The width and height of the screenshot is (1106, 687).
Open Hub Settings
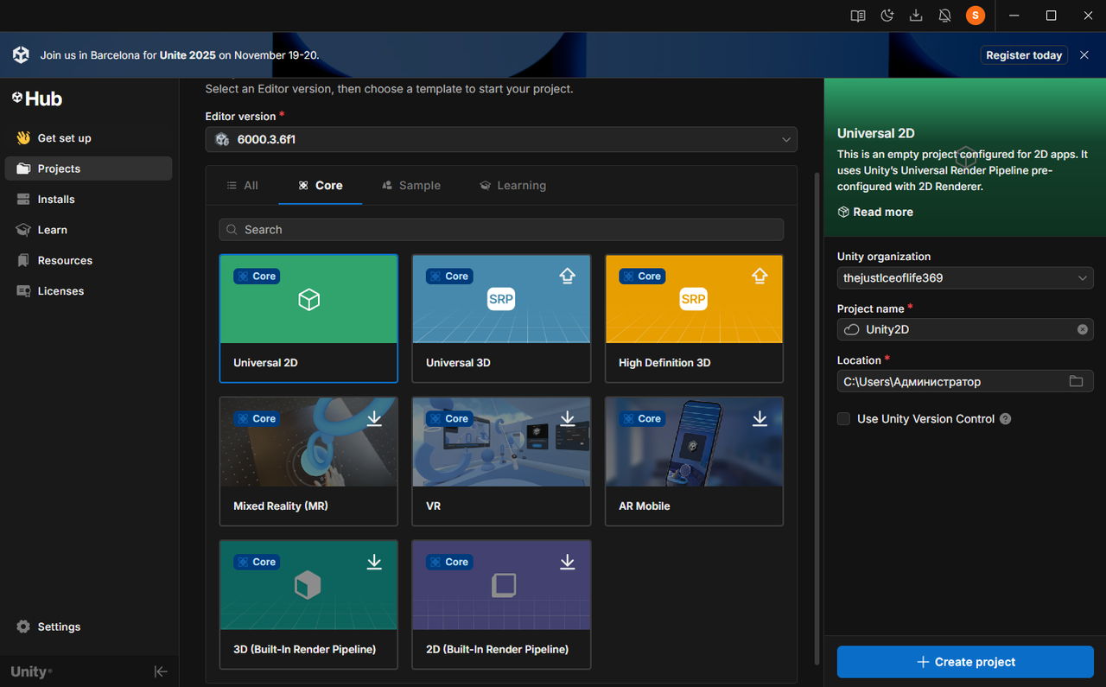pyautogui.click(x=89, y=627)
